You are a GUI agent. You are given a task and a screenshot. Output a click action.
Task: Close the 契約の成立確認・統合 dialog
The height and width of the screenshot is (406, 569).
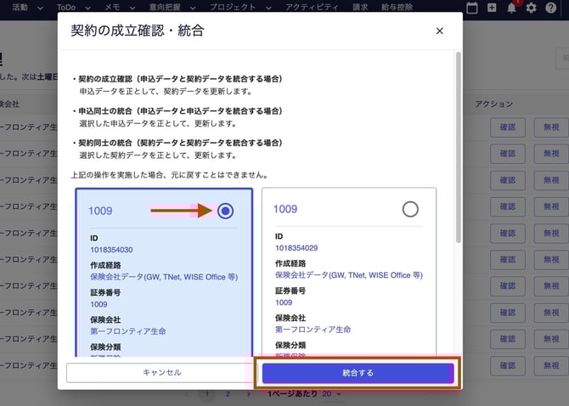pos(439,31)
